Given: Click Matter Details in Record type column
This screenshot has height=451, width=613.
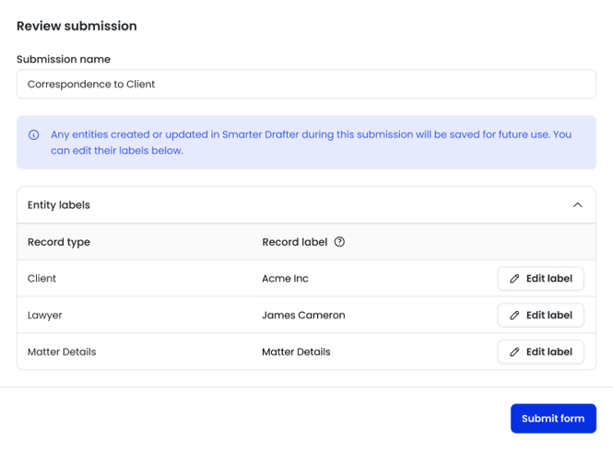Looking at the screenshot, I should point(62,352).
